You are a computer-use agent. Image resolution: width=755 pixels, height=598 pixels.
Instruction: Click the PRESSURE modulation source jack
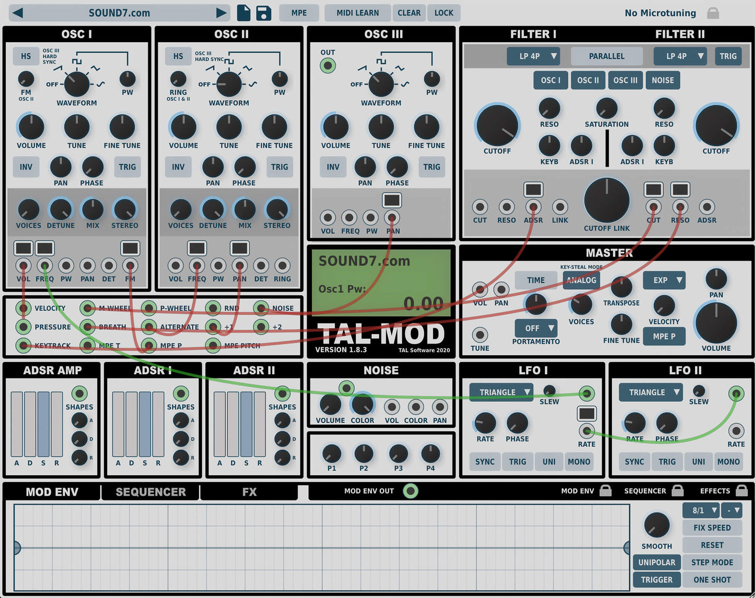click(23, 327)
